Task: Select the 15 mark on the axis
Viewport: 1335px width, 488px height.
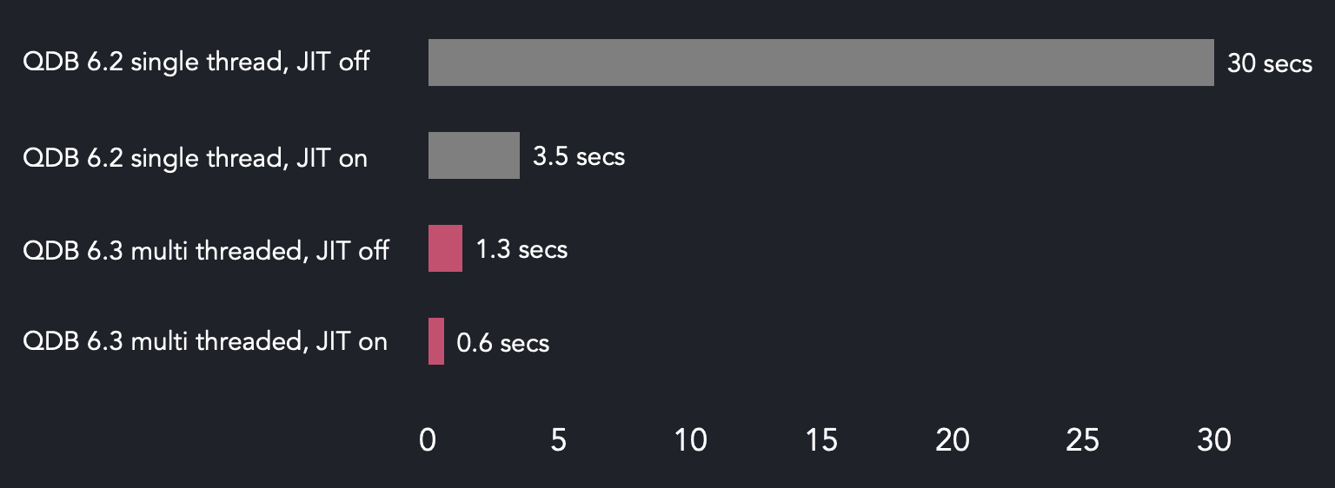Action: point(821,441)
